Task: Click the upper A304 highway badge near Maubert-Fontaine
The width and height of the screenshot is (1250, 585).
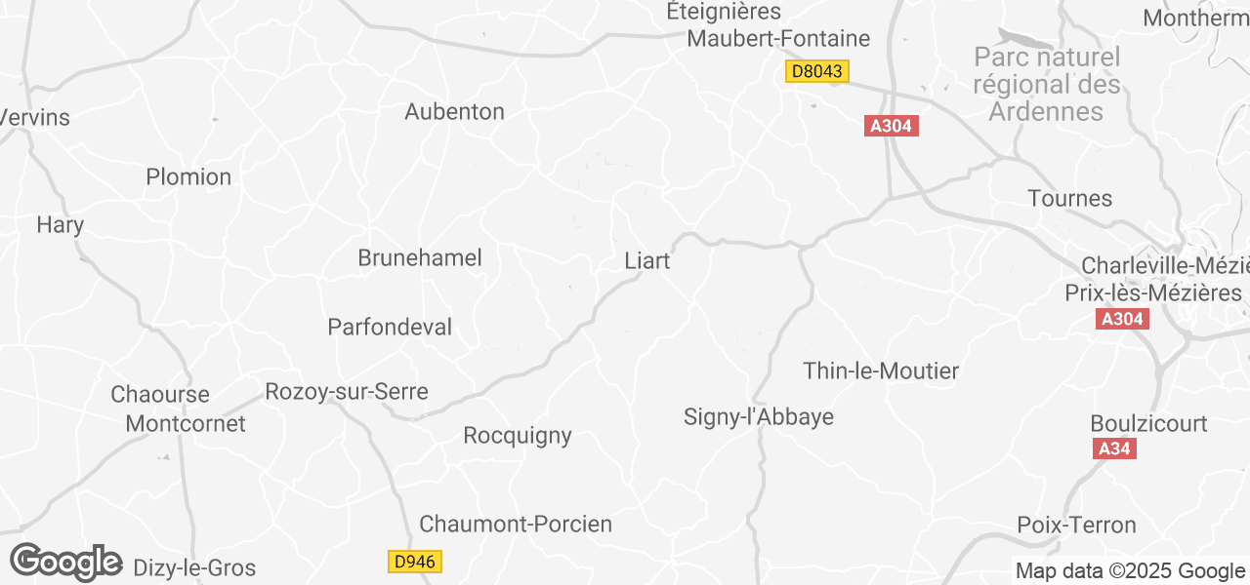Action: click(892, 126)
